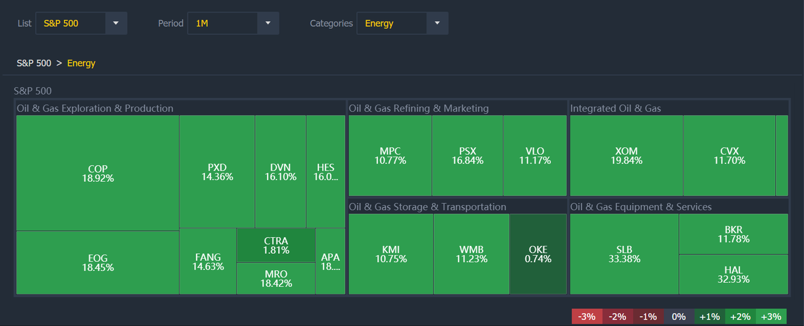The width and height of the screenshot is (804, 326).
Task: Select Integrated Oil & Gas header
Action: coord(616,108)
